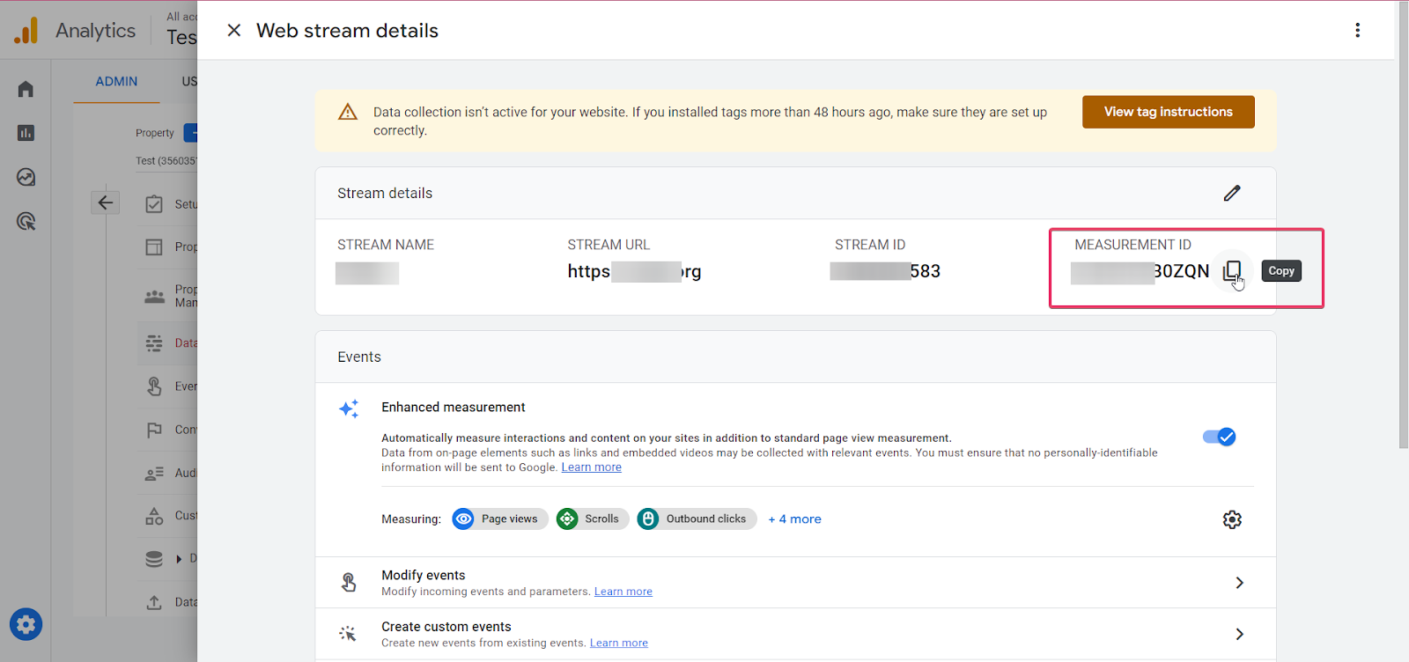Show the 4 more measured events
Image resolution: width=1409 pixels, height=662 pixels.
(794, 519)
